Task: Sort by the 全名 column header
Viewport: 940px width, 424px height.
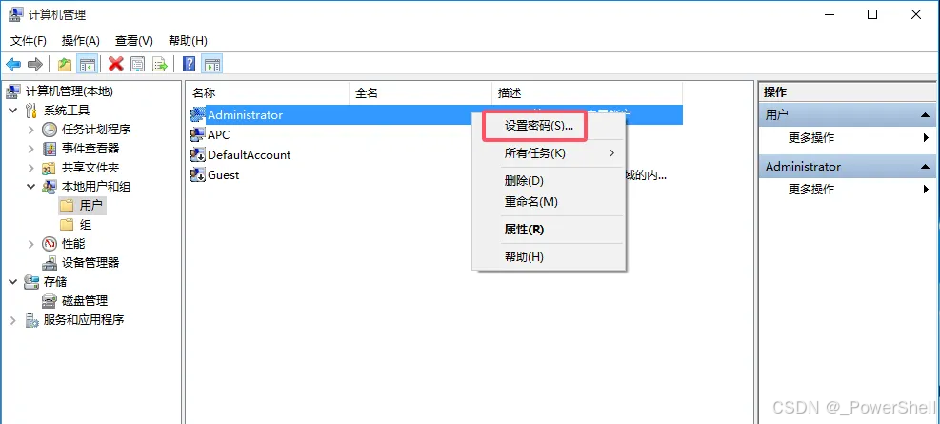Action: [x=420, y=93]
